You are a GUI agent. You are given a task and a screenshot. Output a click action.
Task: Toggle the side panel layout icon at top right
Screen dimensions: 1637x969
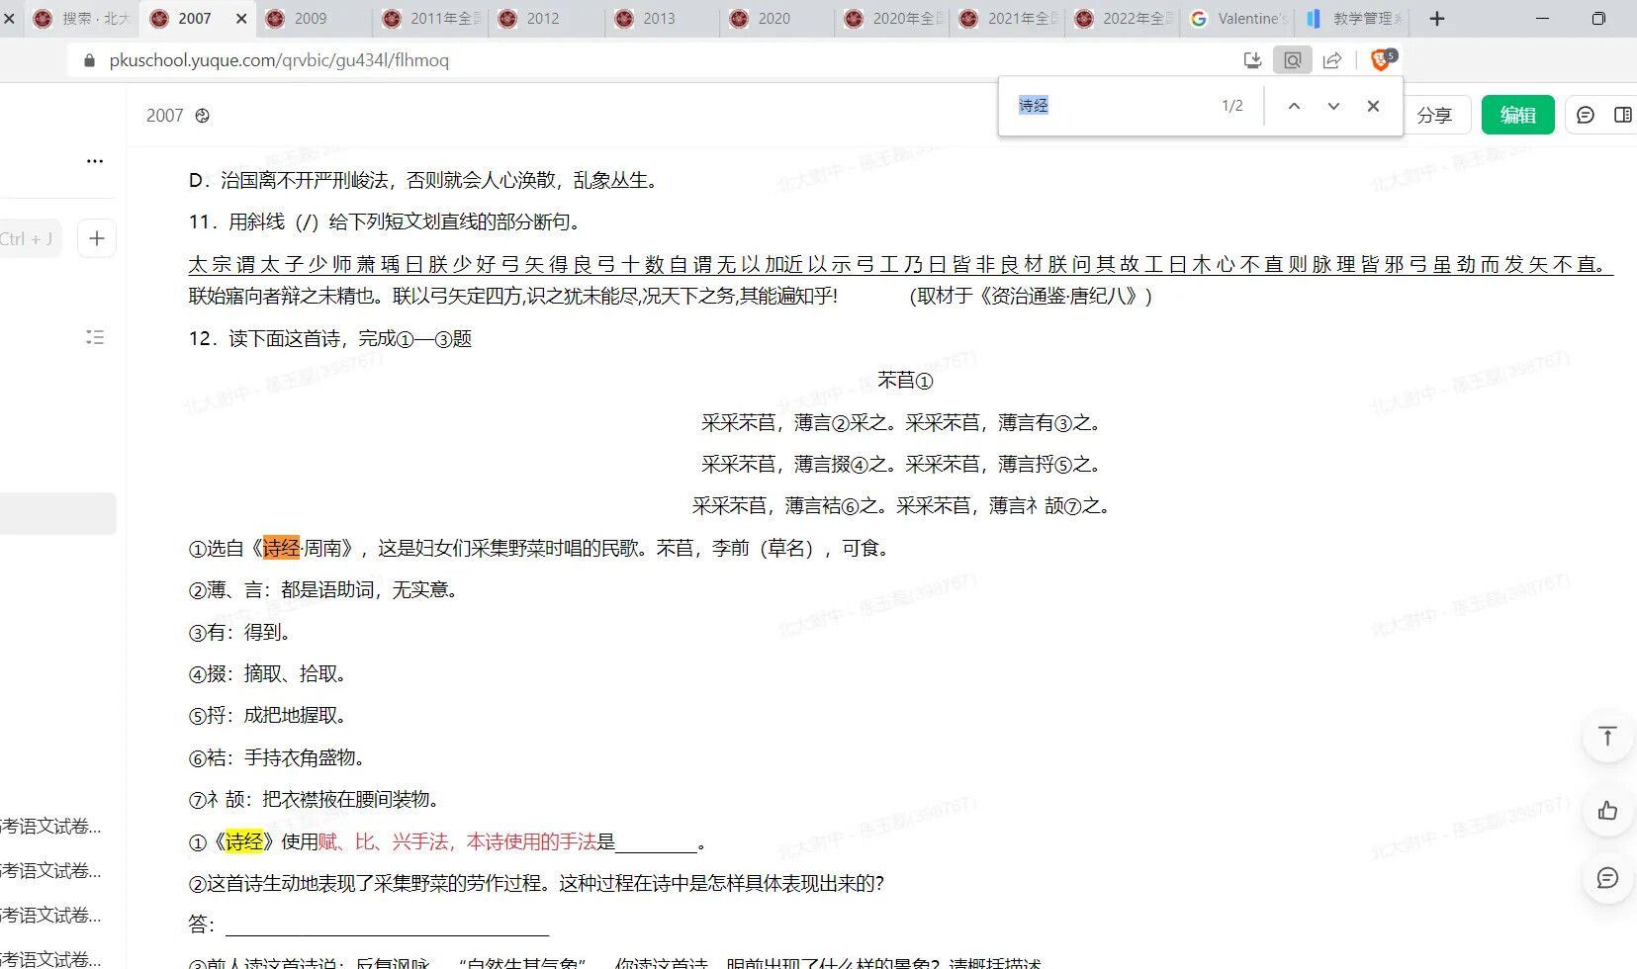[1623, 115]
